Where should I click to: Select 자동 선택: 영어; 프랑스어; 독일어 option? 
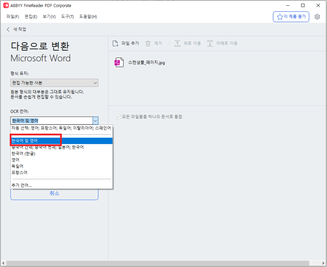[x=61, y=128]
